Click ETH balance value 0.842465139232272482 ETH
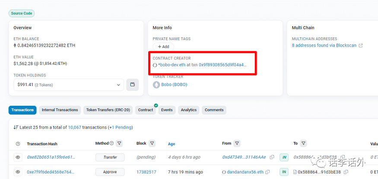The height and width of the screenshot is (179, 378). point(46,45)
